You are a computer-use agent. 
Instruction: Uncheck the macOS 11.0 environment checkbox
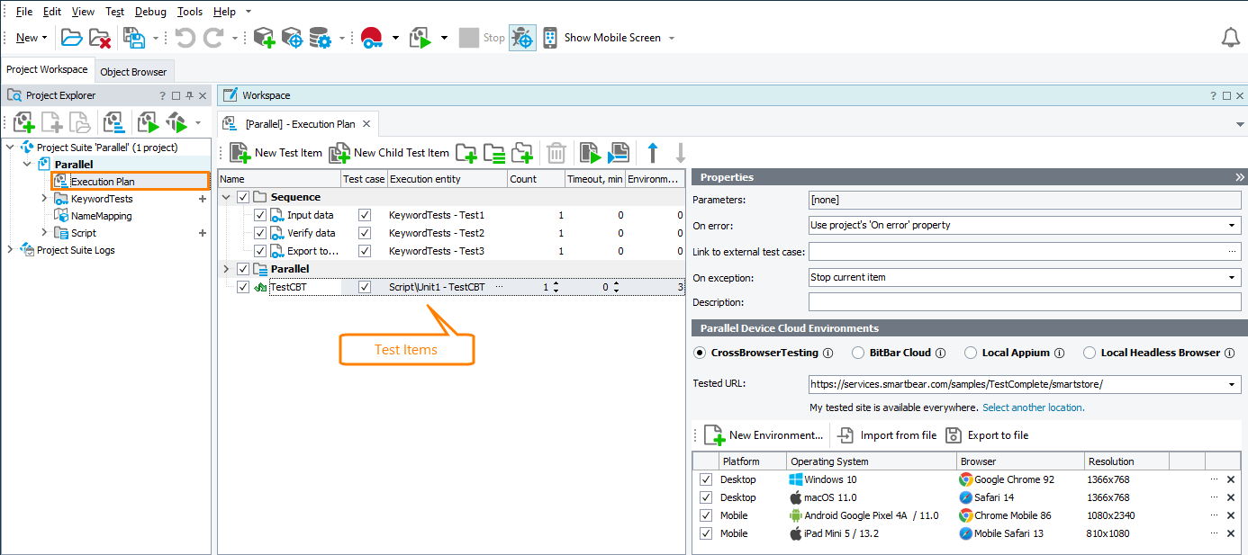tap(706, 497)
